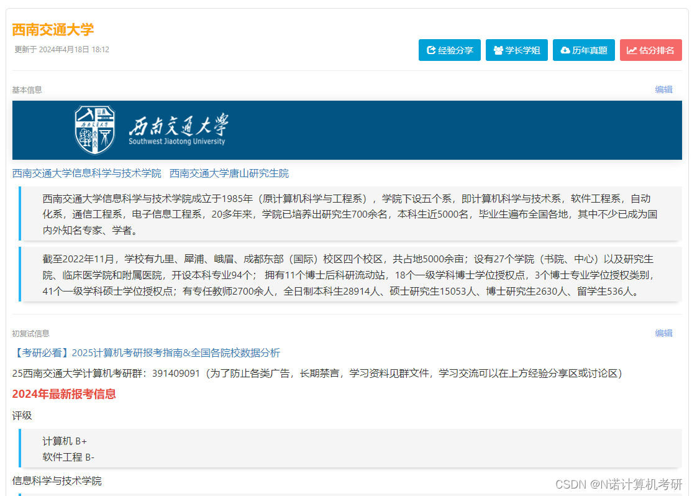Click 编辑 link beside 基本信息

tap(663, 90)
